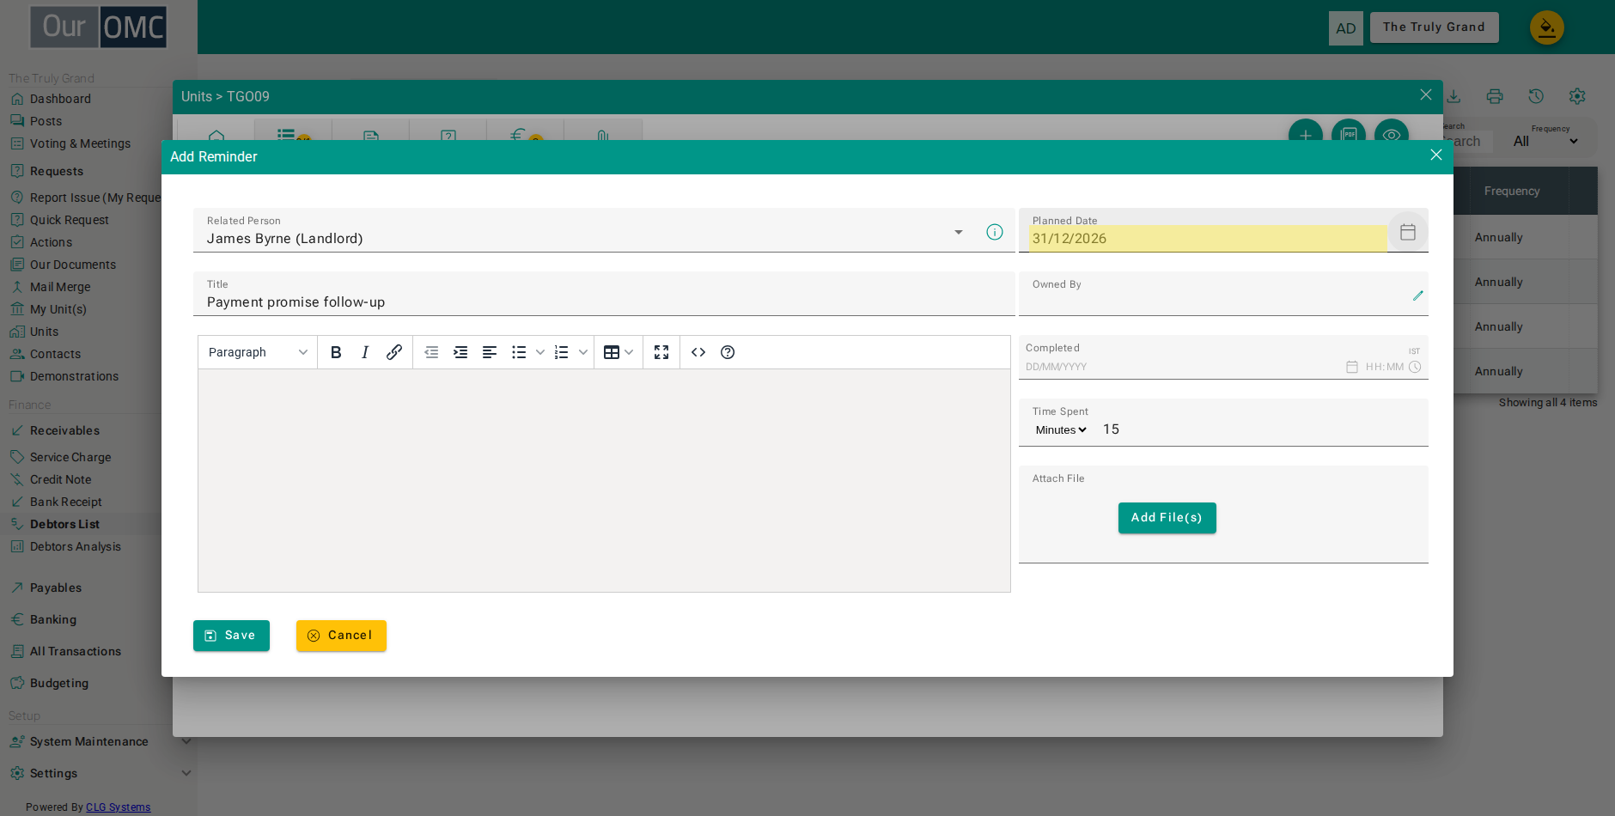Screen dimensions: 1615x816
Task: Open Dashboard in the sidebar
Action: 60,99
